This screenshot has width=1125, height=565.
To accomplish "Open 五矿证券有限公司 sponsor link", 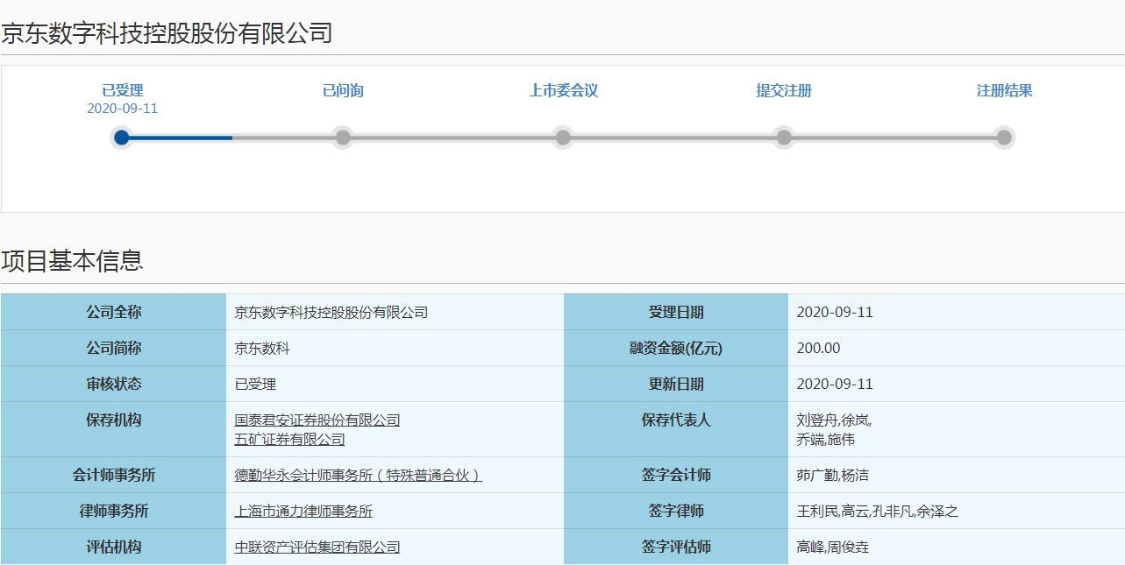I will [x=289, y=440].
